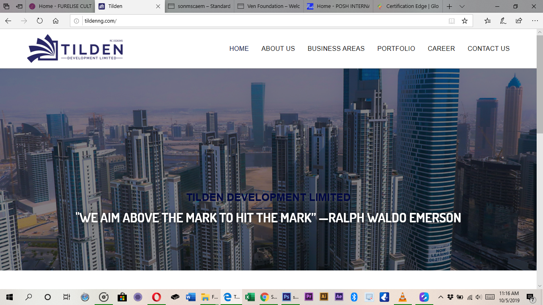Toggle reading view in the address bar
This screenshot has width=543, height=305.
pyautogui.click(x=452, y=21)
